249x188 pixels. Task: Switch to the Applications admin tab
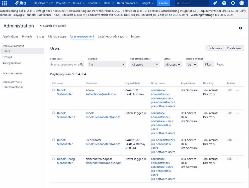[x=10, y=36]
